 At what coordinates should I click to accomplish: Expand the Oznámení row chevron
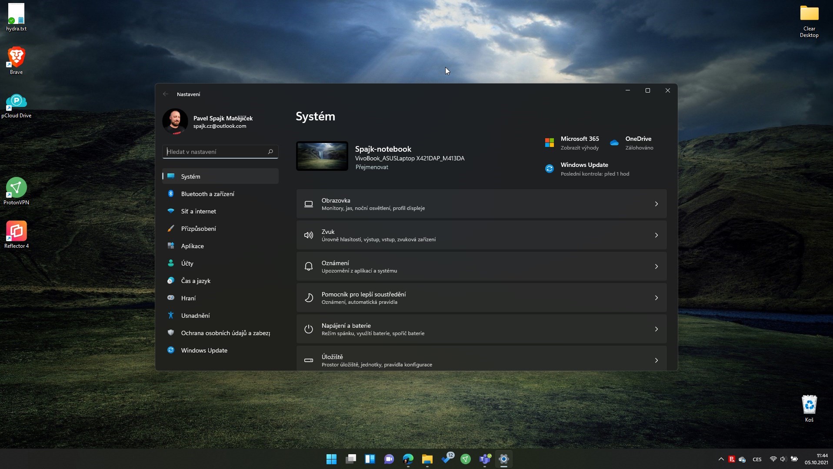(x=656, y=266)
